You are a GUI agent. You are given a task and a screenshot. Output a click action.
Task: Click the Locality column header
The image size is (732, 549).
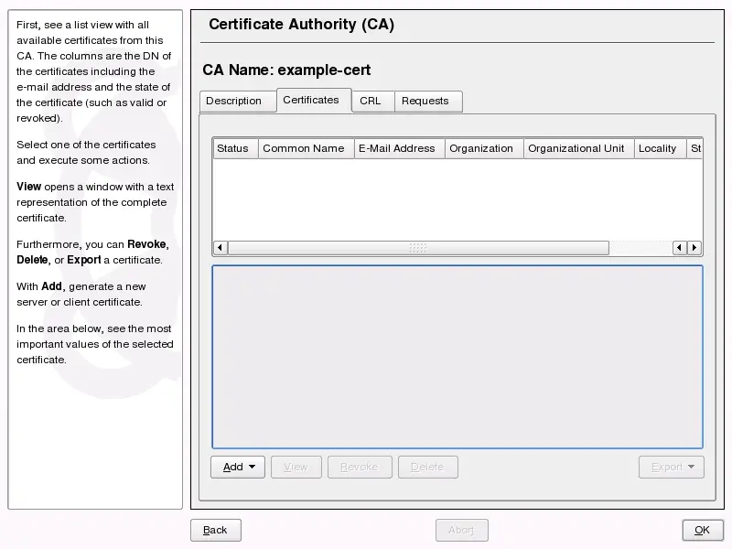click(x=657, y=148)
